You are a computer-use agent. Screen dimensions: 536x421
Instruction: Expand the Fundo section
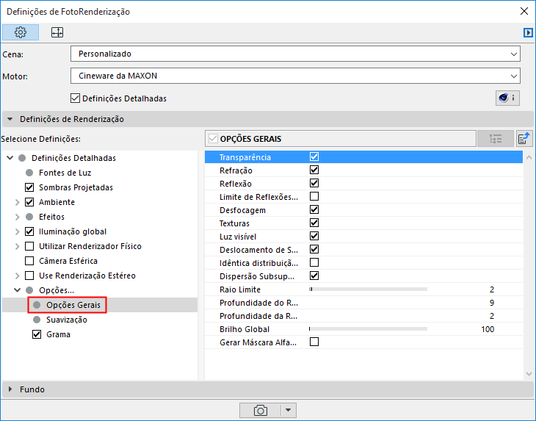[x=10, y=389]
